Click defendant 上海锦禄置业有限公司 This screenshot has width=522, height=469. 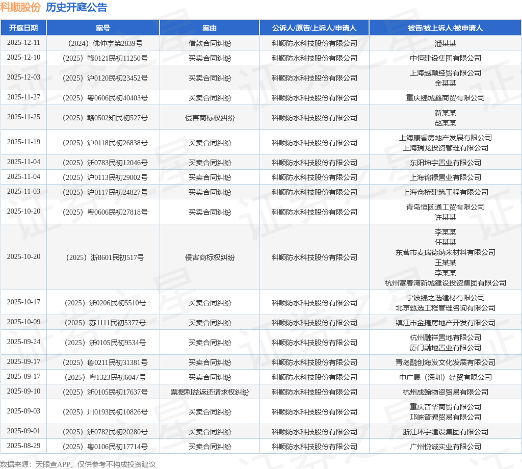(446, 178)
